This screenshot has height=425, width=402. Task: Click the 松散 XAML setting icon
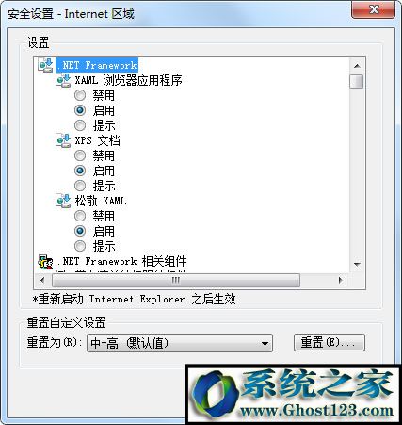click(x=63, y=201)
